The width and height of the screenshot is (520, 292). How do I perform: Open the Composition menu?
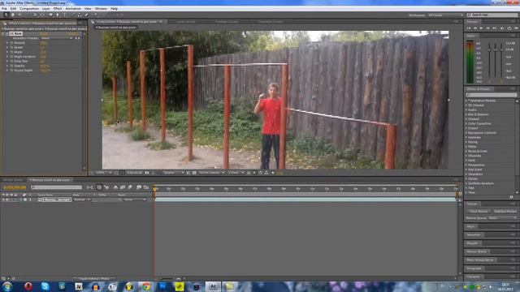[x=29, y=9]
